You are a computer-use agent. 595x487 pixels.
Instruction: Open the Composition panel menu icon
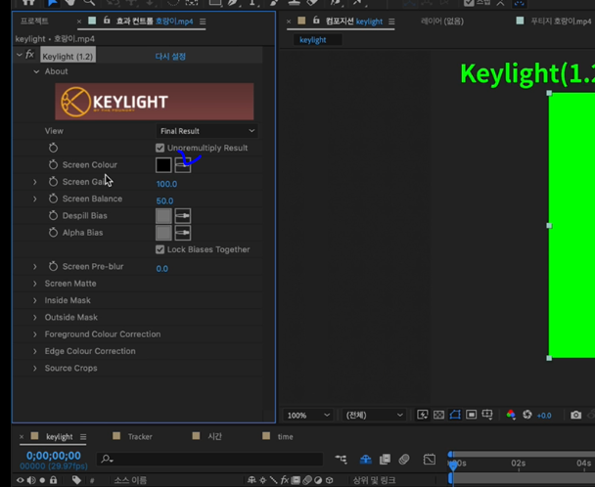(391, 22)
